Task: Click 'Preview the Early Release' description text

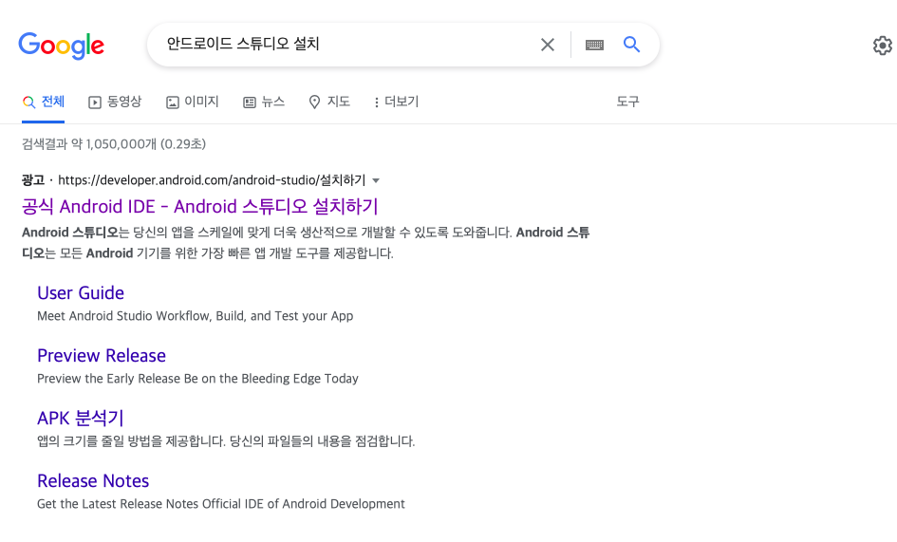Action: [x=198, y=379]
